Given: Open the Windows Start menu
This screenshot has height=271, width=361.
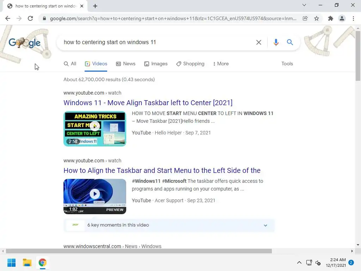Looking at the screenshot, I should click(12, 263).
